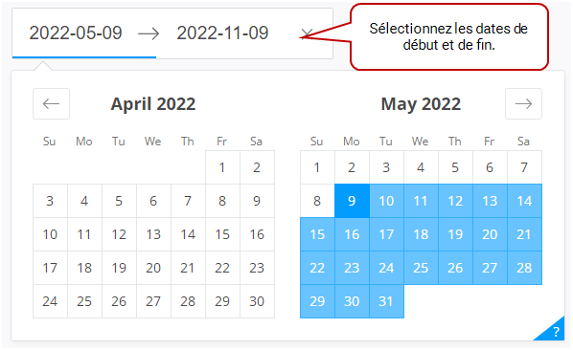Pick May 8 date cell
This screenshot has width=573, height=350.
[317, 201]
